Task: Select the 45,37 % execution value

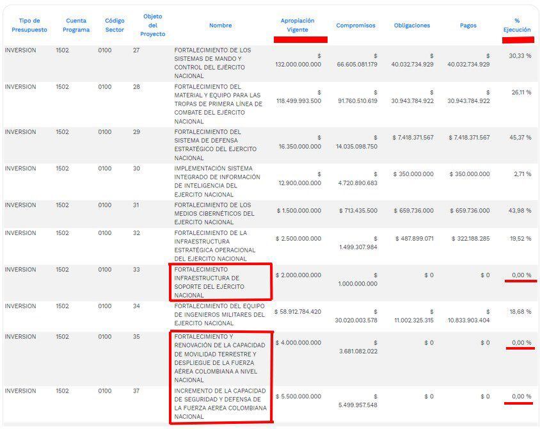Action: [x=520, y=138]
